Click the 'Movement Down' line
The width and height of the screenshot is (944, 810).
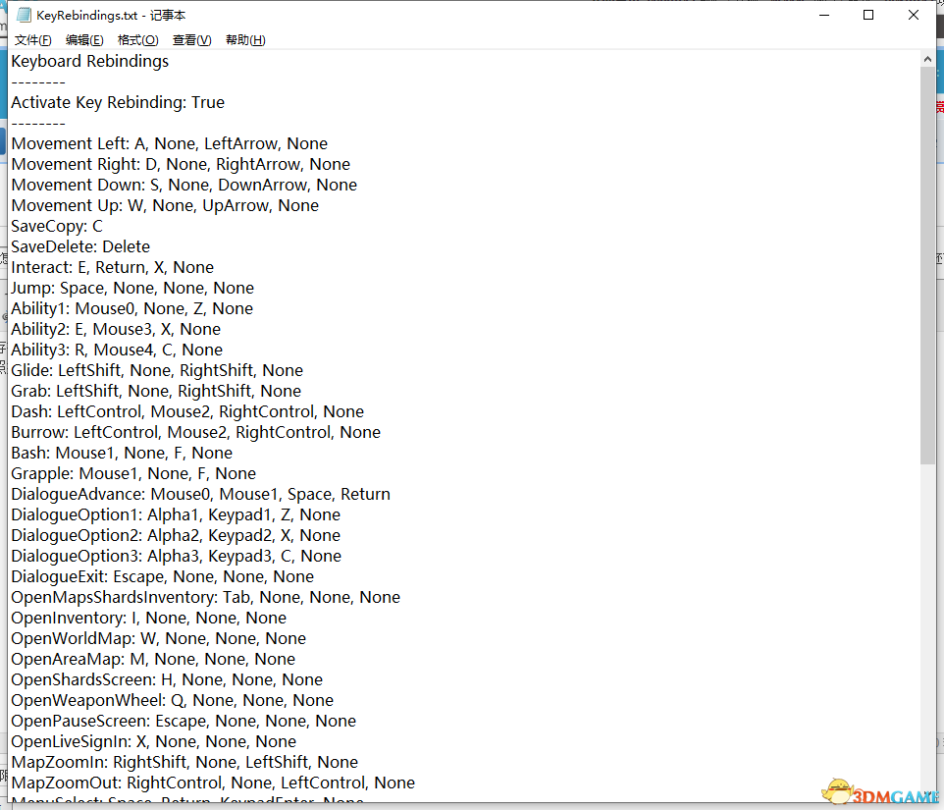click(184, 185)
